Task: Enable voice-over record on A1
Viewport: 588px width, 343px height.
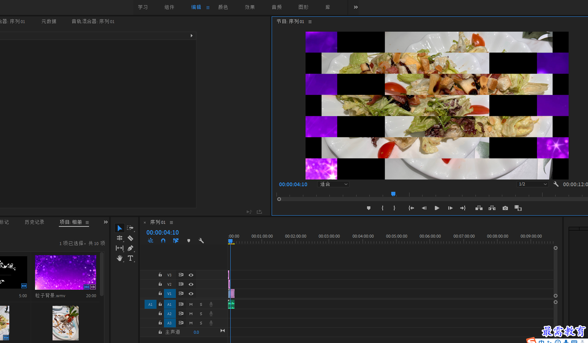Action: pos(211,304)
